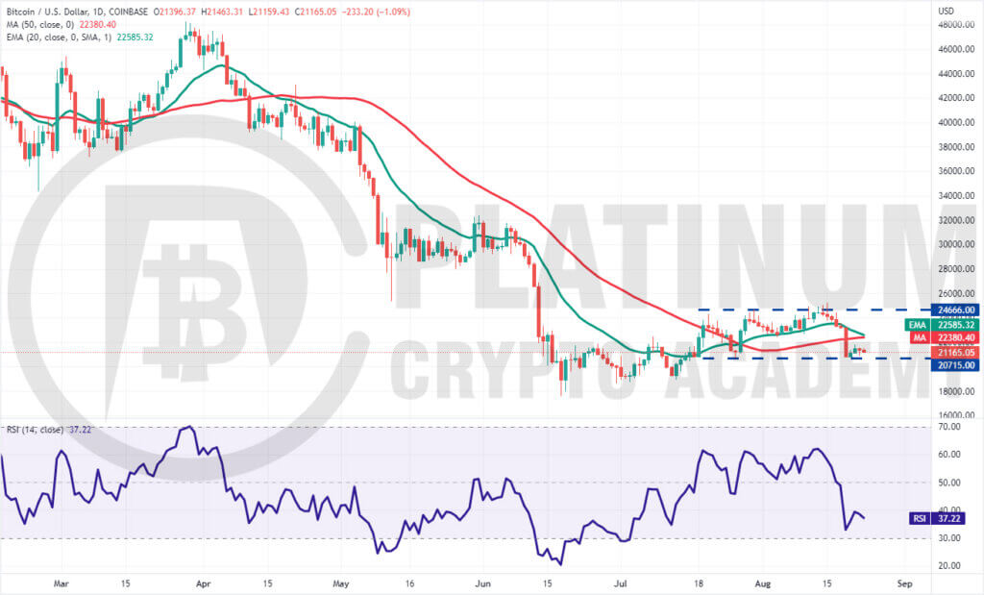The image size is (984, 595).
Task: Click the Mar date on the time axis
Action: pyautogui.click(x=61, y=583)
